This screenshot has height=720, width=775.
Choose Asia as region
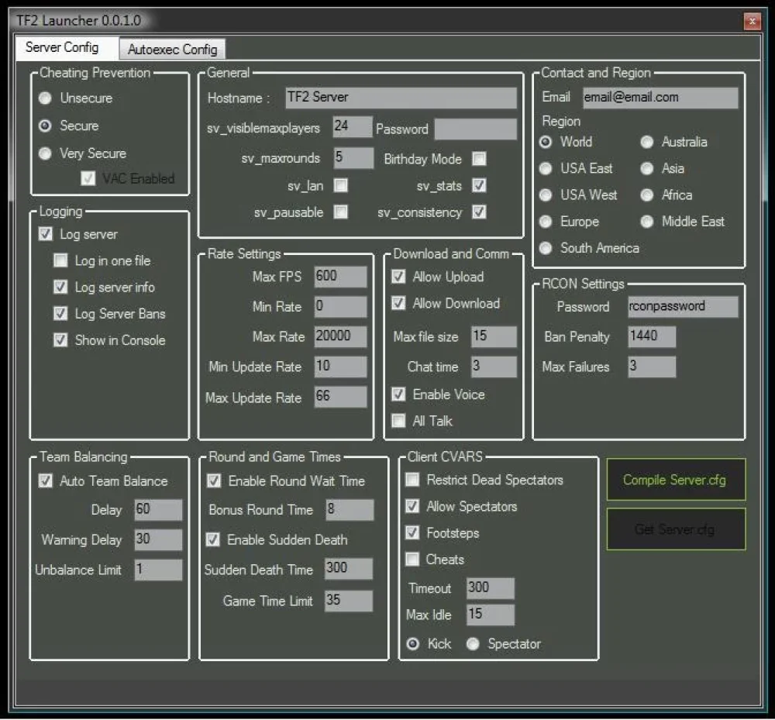(647, 169)
